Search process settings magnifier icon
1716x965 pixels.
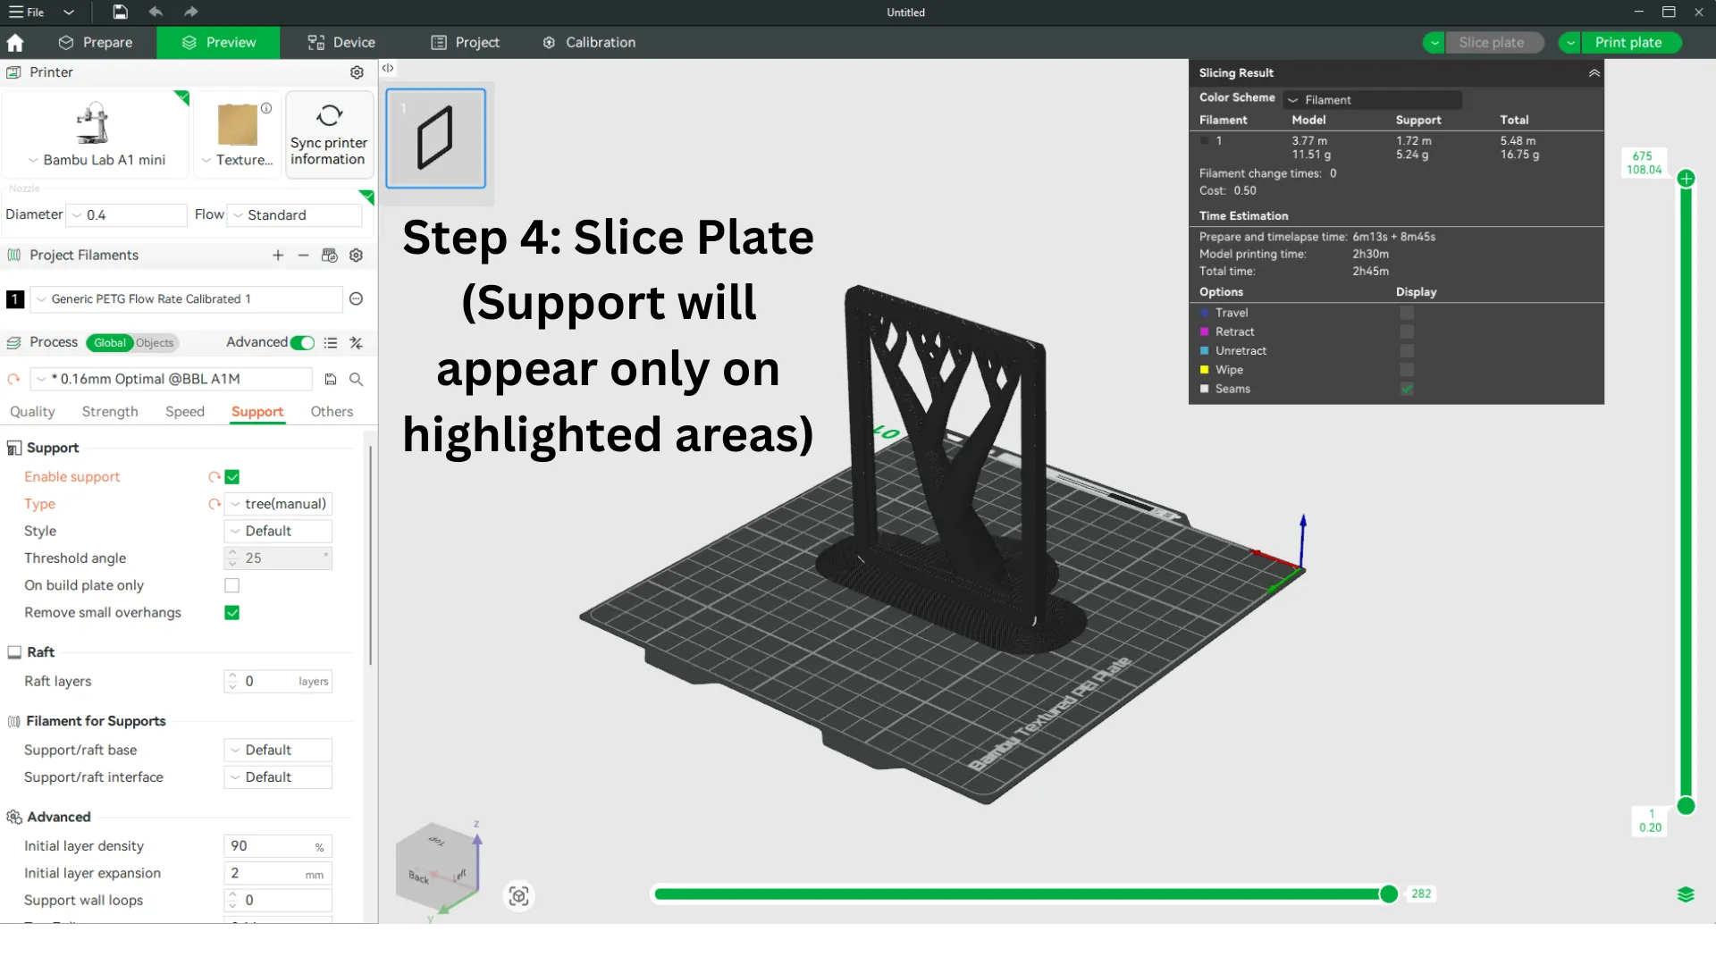point(356,380)
